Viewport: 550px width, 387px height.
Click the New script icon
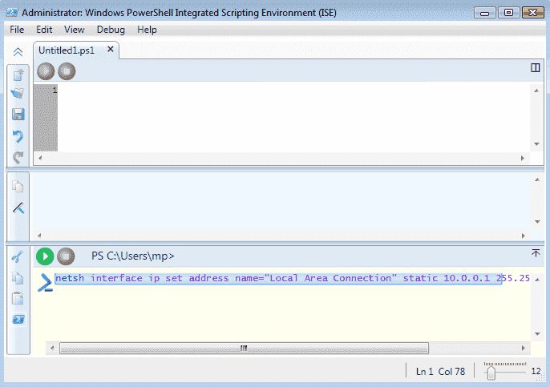18,75
